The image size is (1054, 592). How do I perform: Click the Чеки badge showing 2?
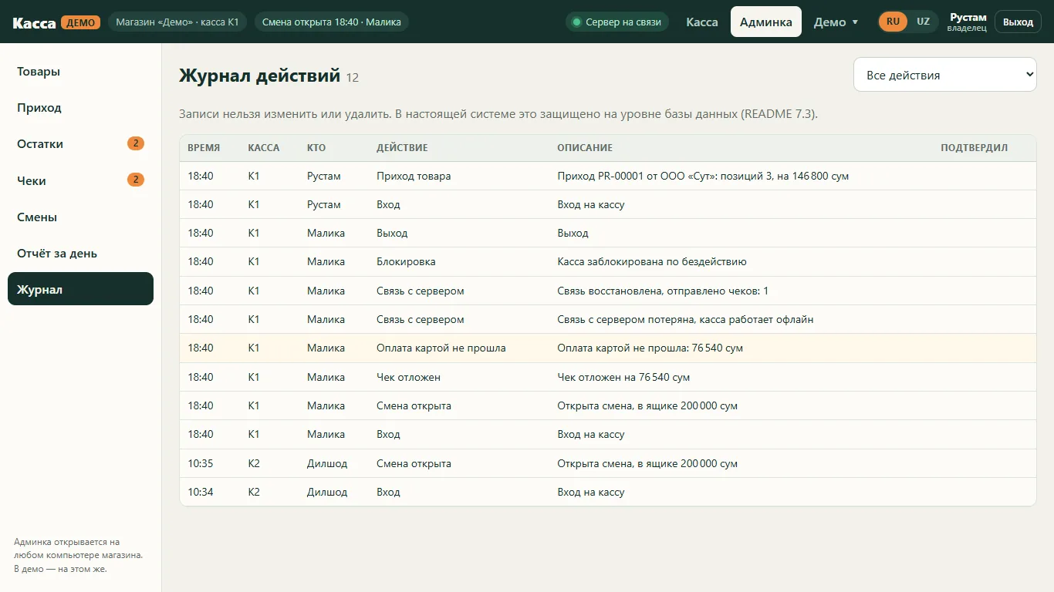point(136,180)
